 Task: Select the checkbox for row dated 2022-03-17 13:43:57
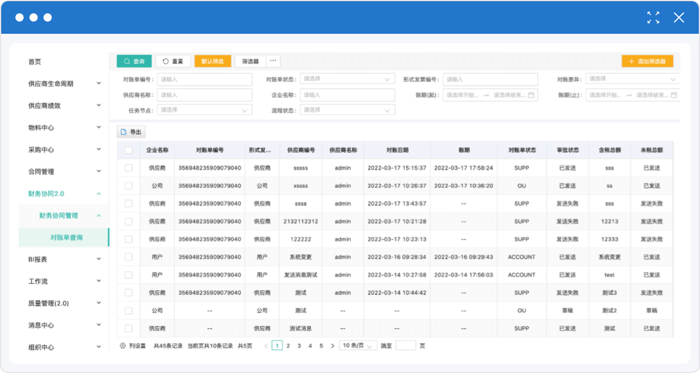pyautogui.click(x=128, y=203)
